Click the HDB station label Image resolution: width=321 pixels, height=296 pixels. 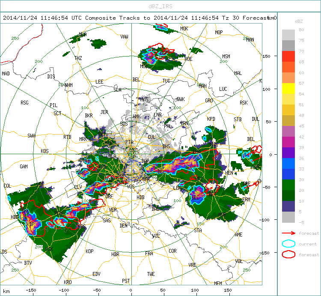click(x=140, y=197)
